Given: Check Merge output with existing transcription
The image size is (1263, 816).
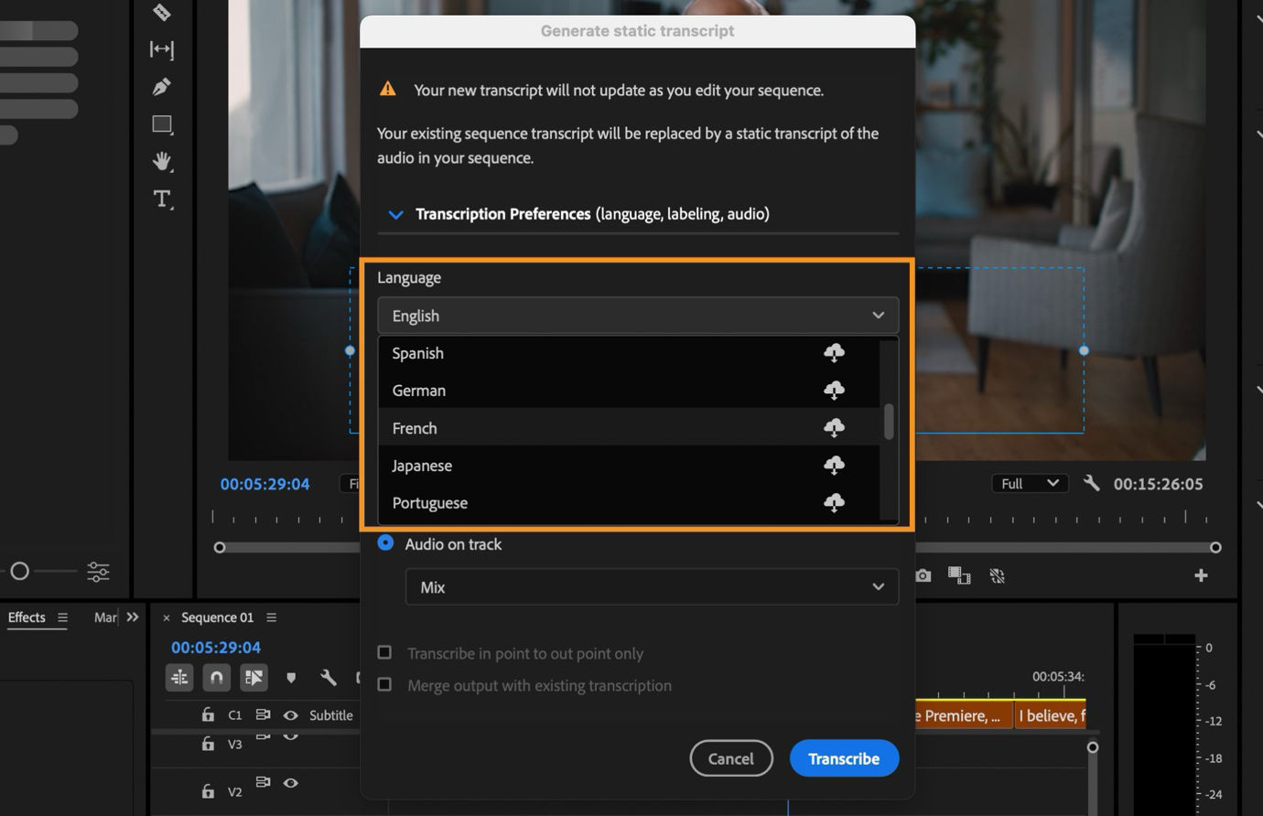Looking at the screenshot, I should [x=384, y=684].
